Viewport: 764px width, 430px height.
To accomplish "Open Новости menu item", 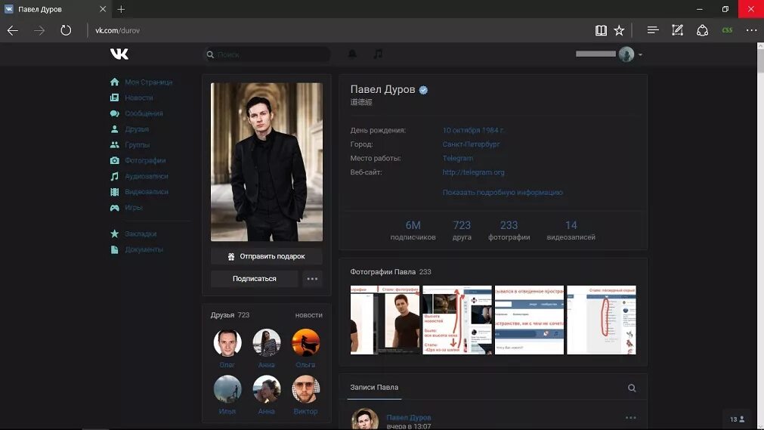I will 139,97.
